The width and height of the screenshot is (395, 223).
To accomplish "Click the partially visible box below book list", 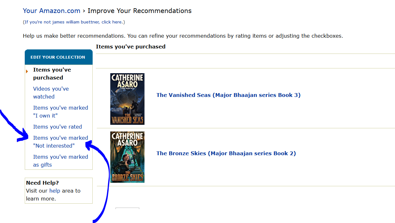I will coord(127,208).
